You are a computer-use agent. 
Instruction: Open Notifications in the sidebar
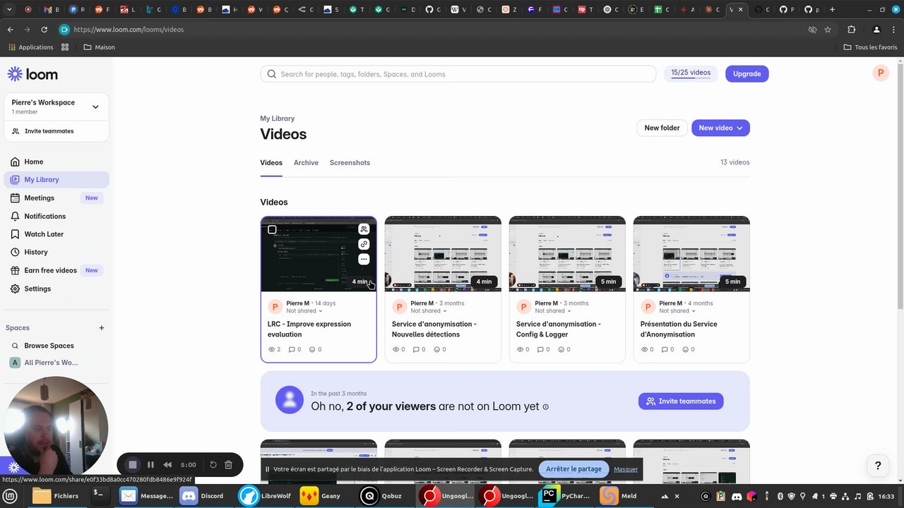tap(56, 216)
